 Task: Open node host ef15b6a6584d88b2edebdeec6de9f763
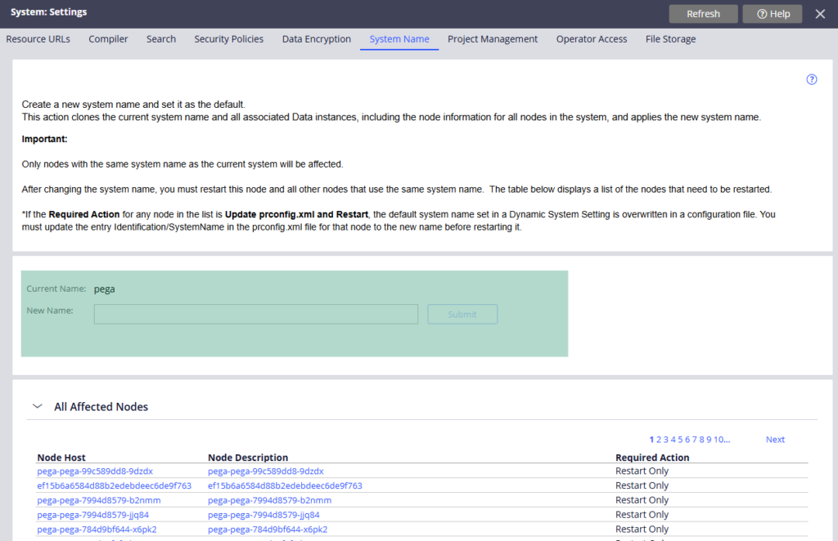[x=114, y=486]
